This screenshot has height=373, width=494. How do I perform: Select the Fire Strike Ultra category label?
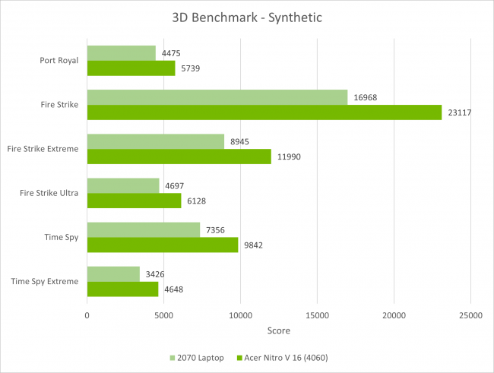(x=49, y=193)
